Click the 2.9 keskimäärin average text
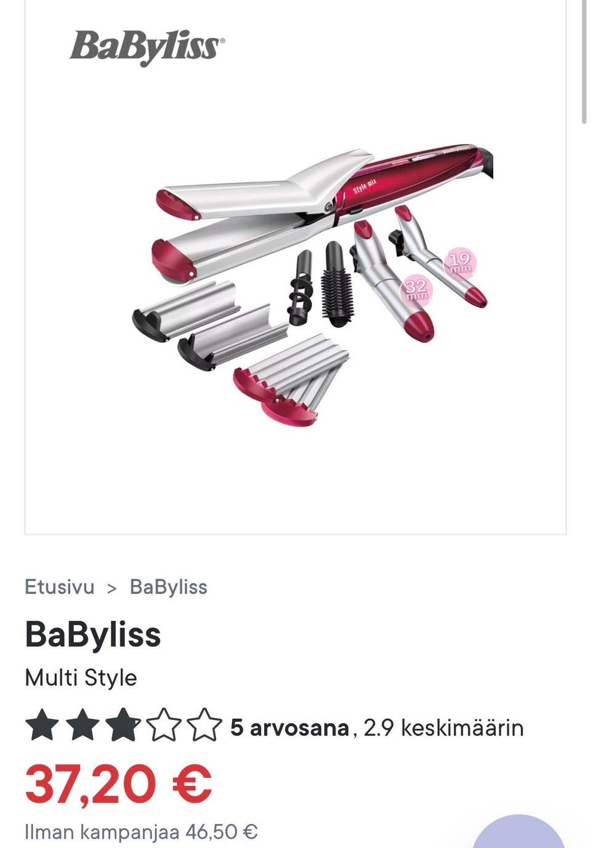 [x=443, y=728]
